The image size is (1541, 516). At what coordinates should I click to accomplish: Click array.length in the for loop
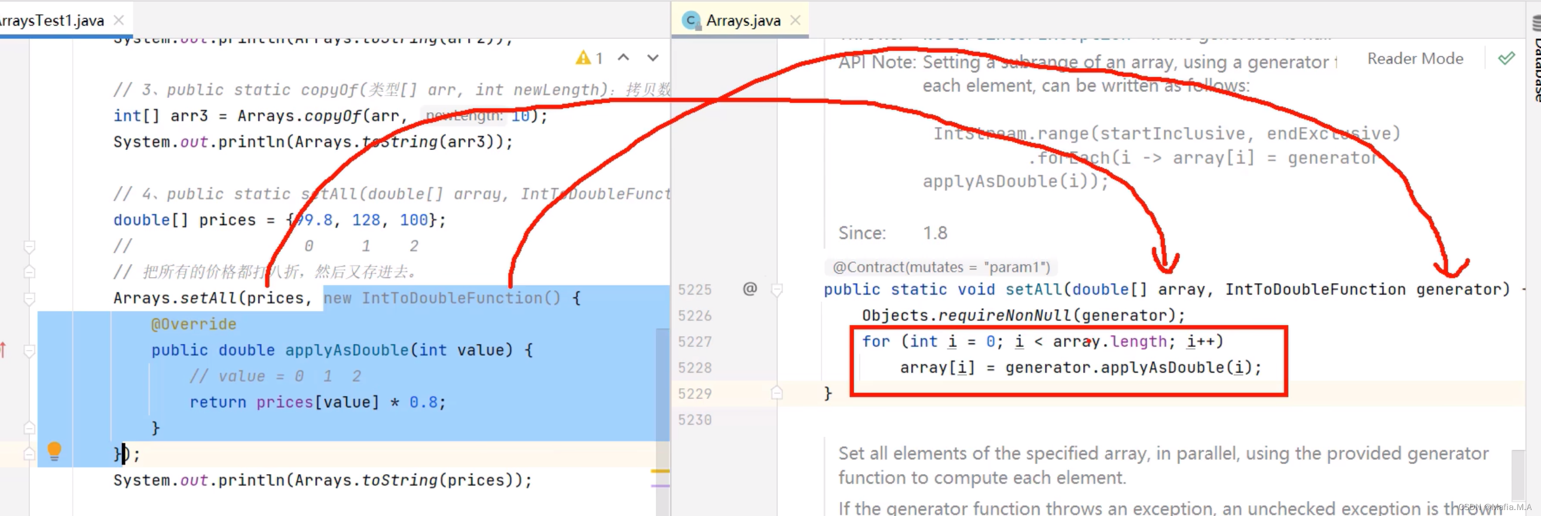[x=1109, y=342]
